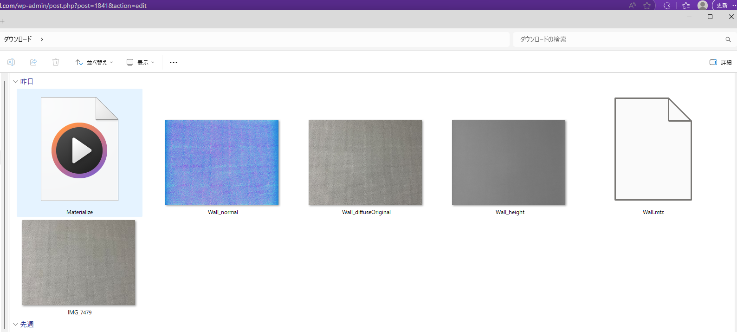
Task: Select the Wall.mtz file
Action: [x=653, y=150]
